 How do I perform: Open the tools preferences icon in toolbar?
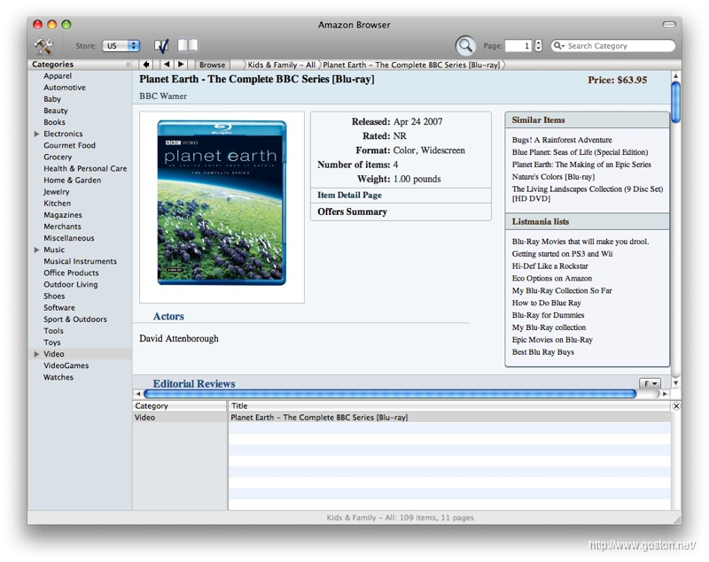(43, 46)
